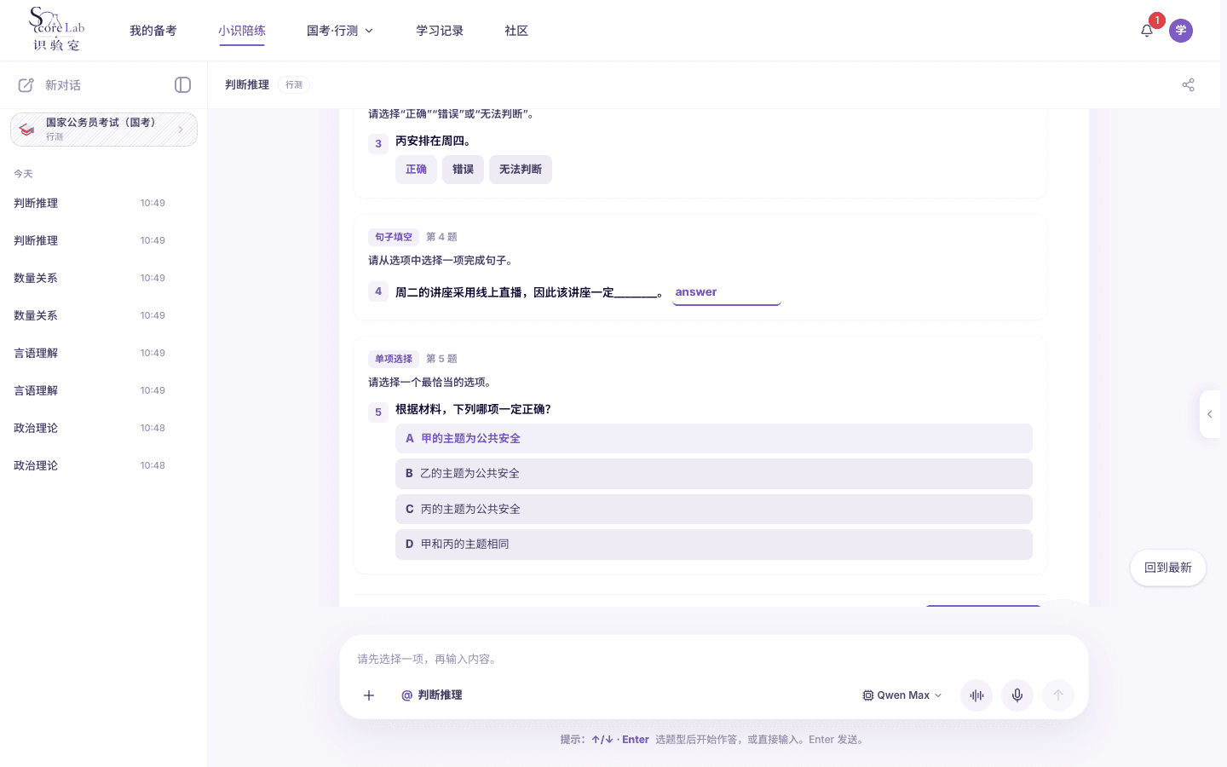Click the send arrow button
This screenshot has width=1227, height=767.
1058,695
